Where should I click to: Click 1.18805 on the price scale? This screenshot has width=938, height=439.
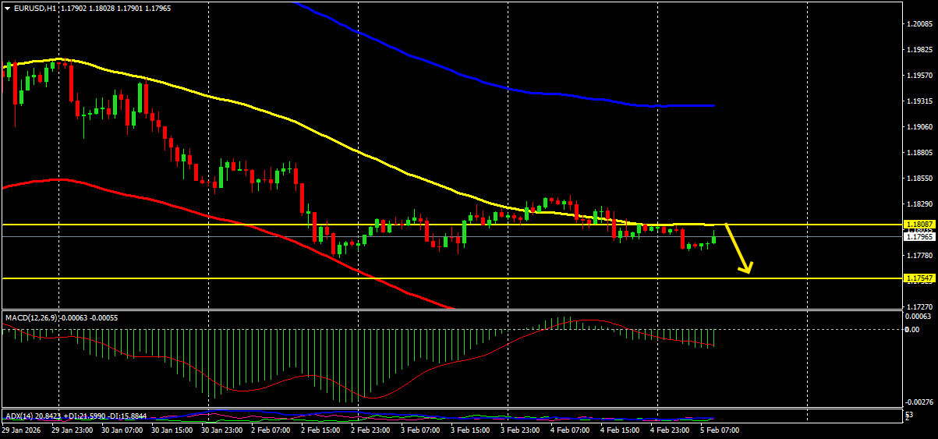[x=919, y=153]
